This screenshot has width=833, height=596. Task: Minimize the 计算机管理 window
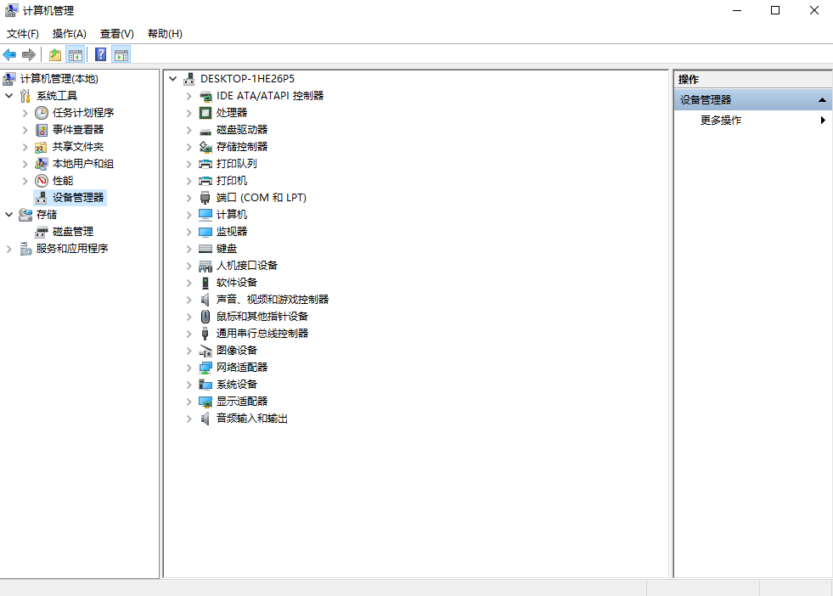pos(737,11)
